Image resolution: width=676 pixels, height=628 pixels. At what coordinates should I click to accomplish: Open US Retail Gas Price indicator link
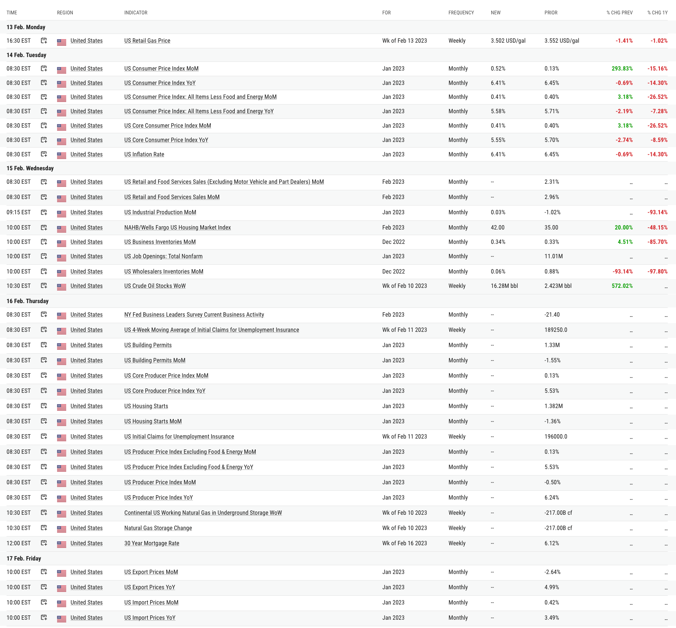(147, 41)
